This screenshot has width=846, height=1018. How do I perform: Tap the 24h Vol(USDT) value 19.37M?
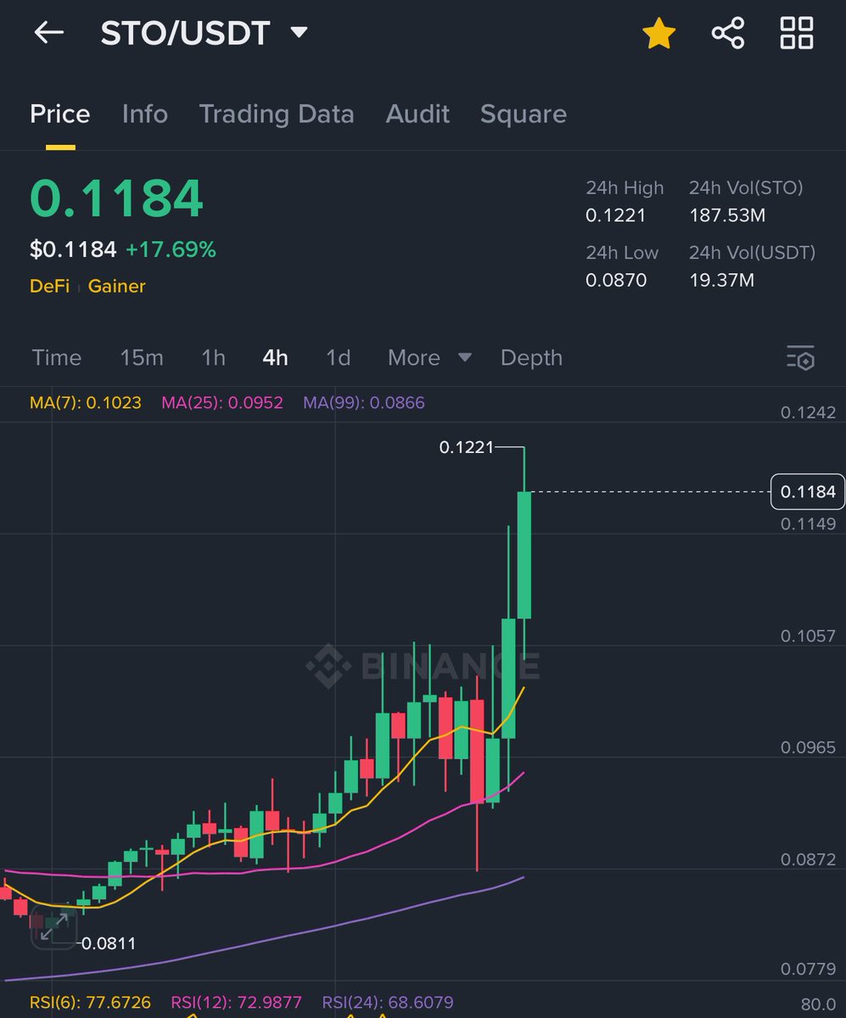[721, 280]
